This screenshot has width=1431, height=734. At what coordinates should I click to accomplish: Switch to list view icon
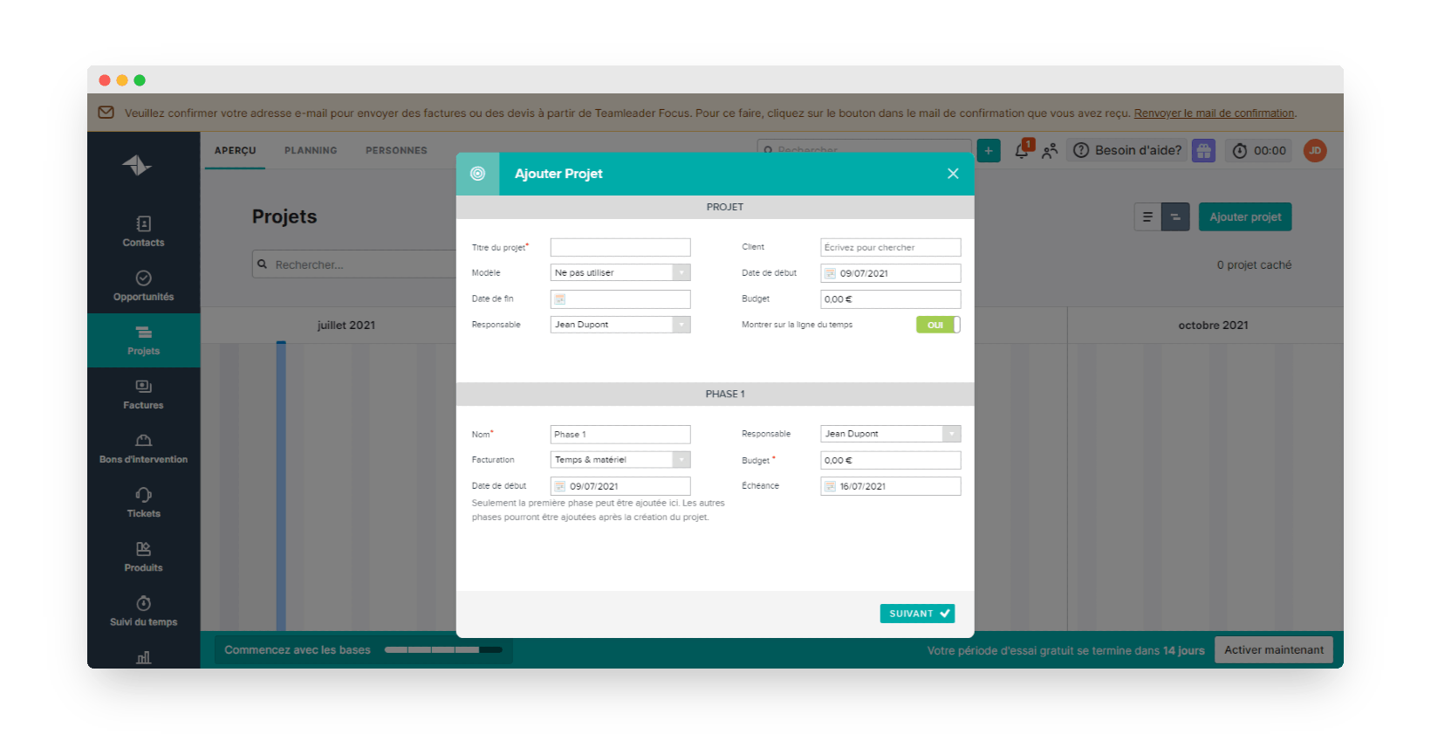[x=1147, y=216]
